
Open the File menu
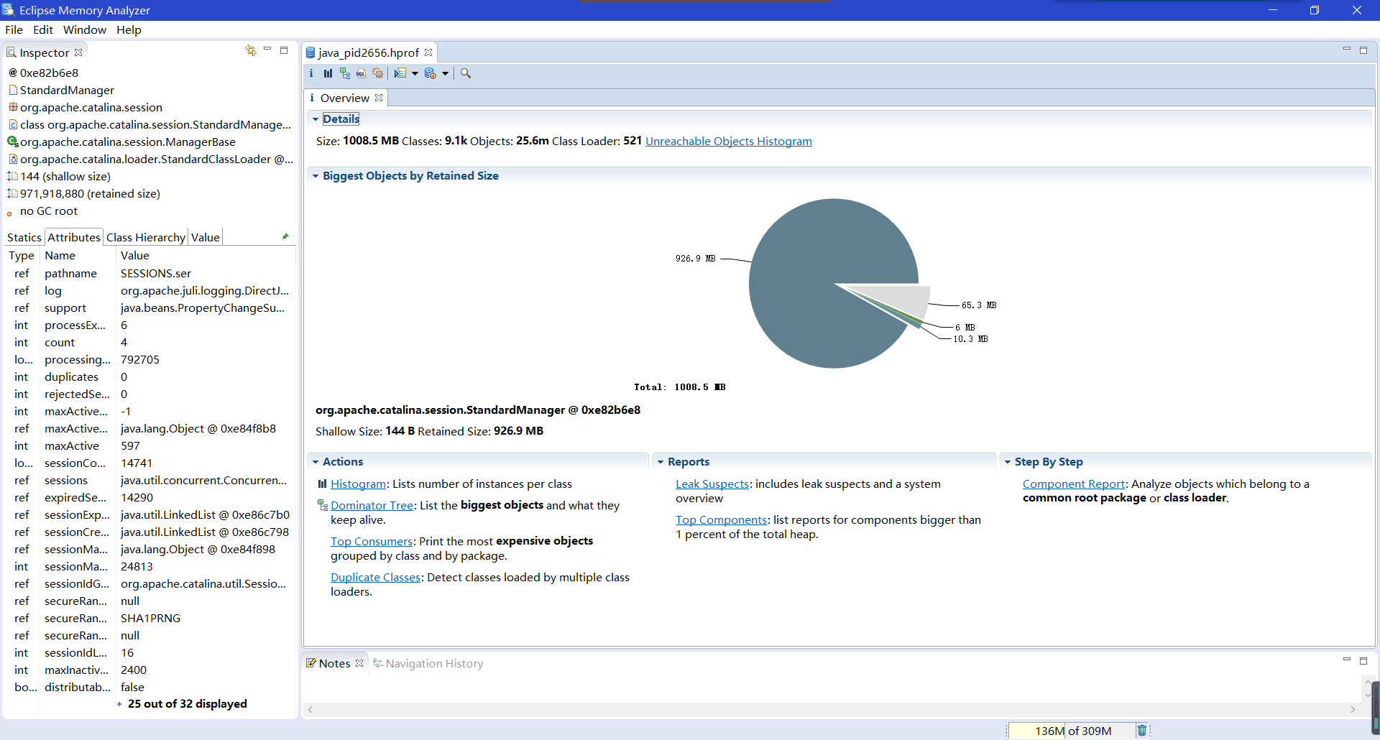14,29
